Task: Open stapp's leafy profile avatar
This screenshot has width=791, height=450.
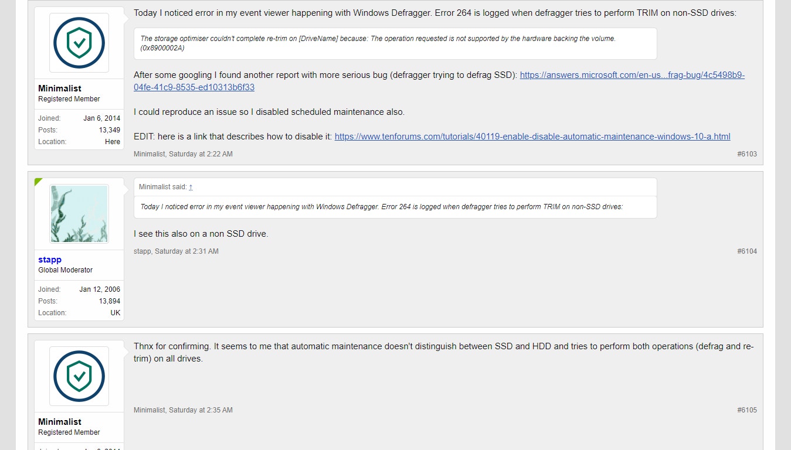Action: 79,214
